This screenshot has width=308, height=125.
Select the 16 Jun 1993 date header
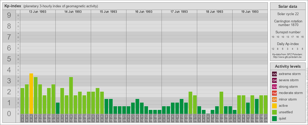[144, 12]
